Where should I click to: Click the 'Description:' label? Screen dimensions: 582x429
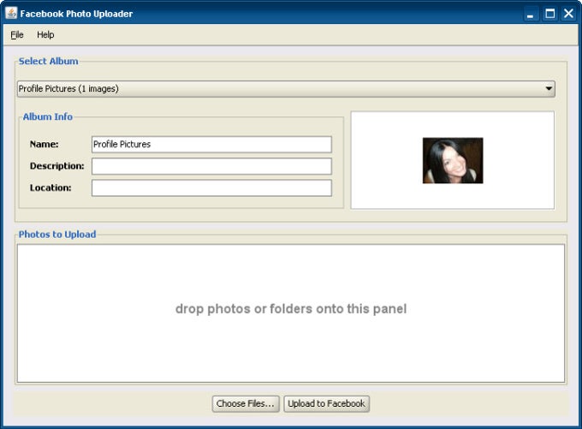click(x=57, y=166)
